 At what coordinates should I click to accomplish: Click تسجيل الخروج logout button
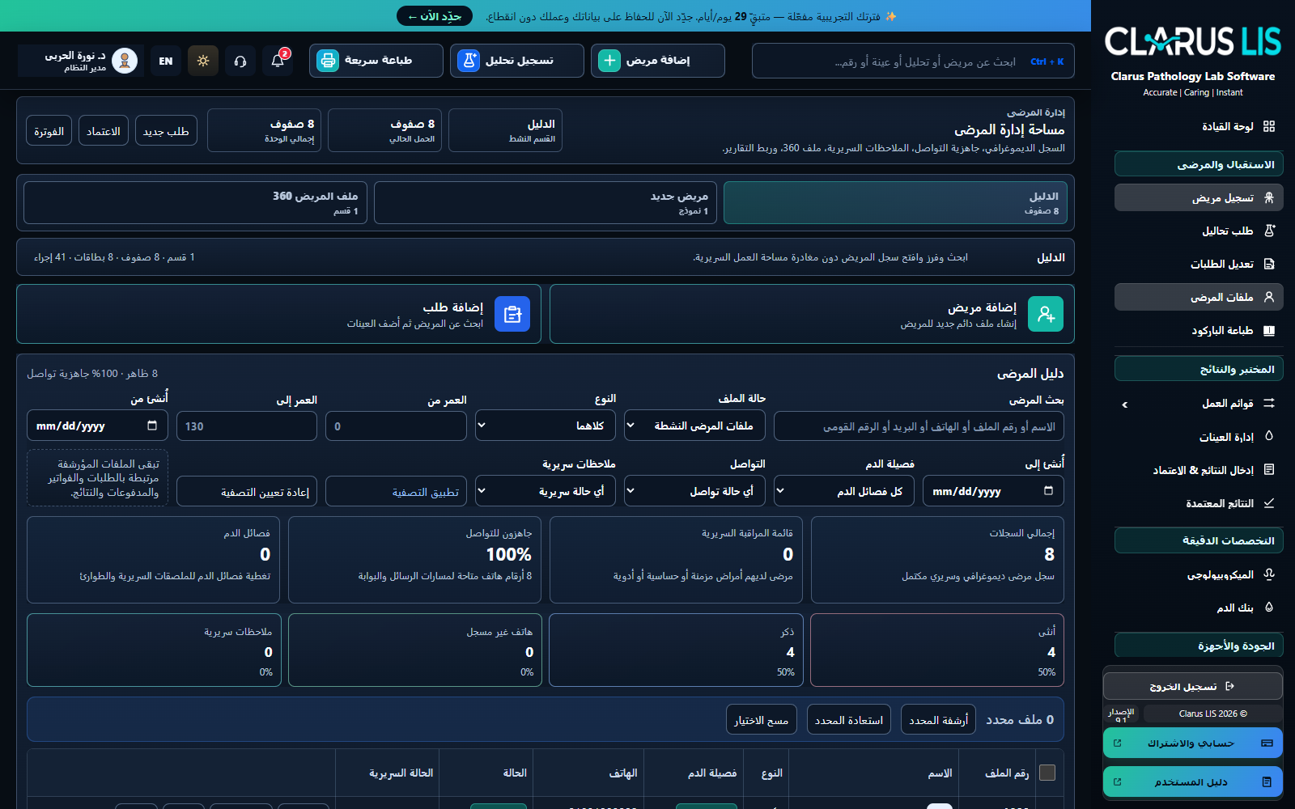[1193, 686]
